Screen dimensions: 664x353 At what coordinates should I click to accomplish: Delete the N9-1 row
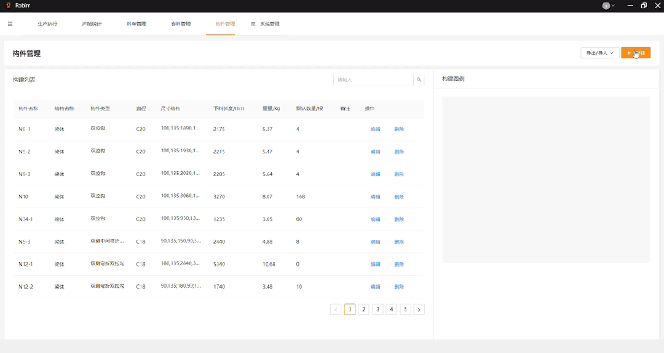pos(399,129)
